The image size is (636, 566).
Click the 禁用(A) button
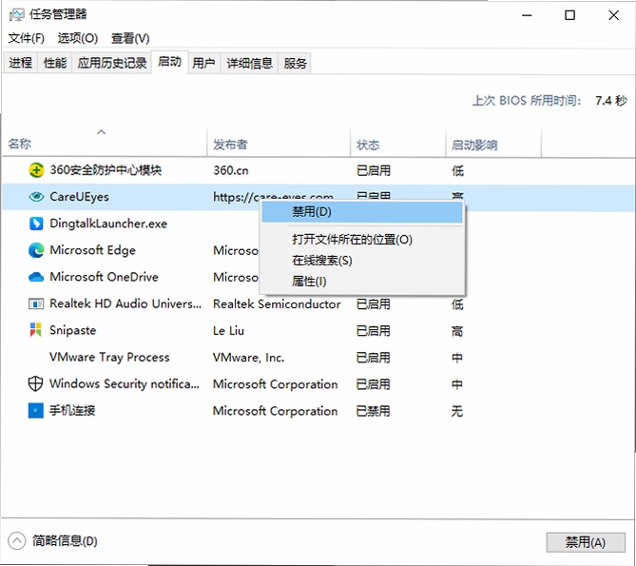(586, 542)
